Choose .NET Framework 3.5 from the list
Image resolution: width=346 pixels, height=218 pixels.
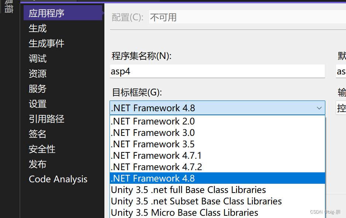coord(217,144)
